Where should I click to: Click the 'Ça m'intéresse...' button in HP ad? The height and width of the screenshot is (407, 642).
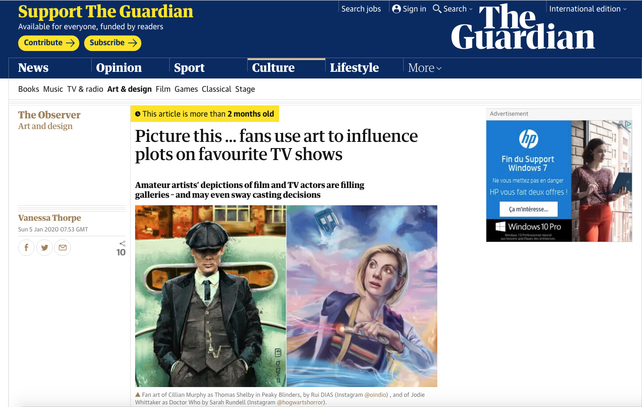pyautogui.click(x=529, y=209)
